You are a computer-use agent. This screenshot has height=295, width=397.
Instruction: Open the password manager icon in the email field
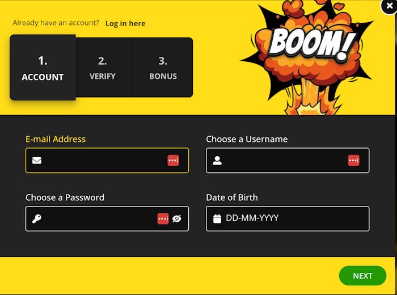(x=173, y=161)
